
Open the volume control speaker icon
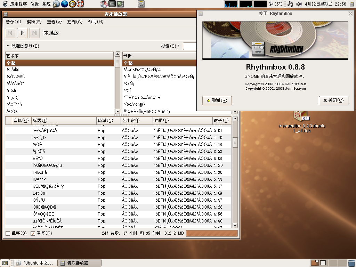click(299, 4)
